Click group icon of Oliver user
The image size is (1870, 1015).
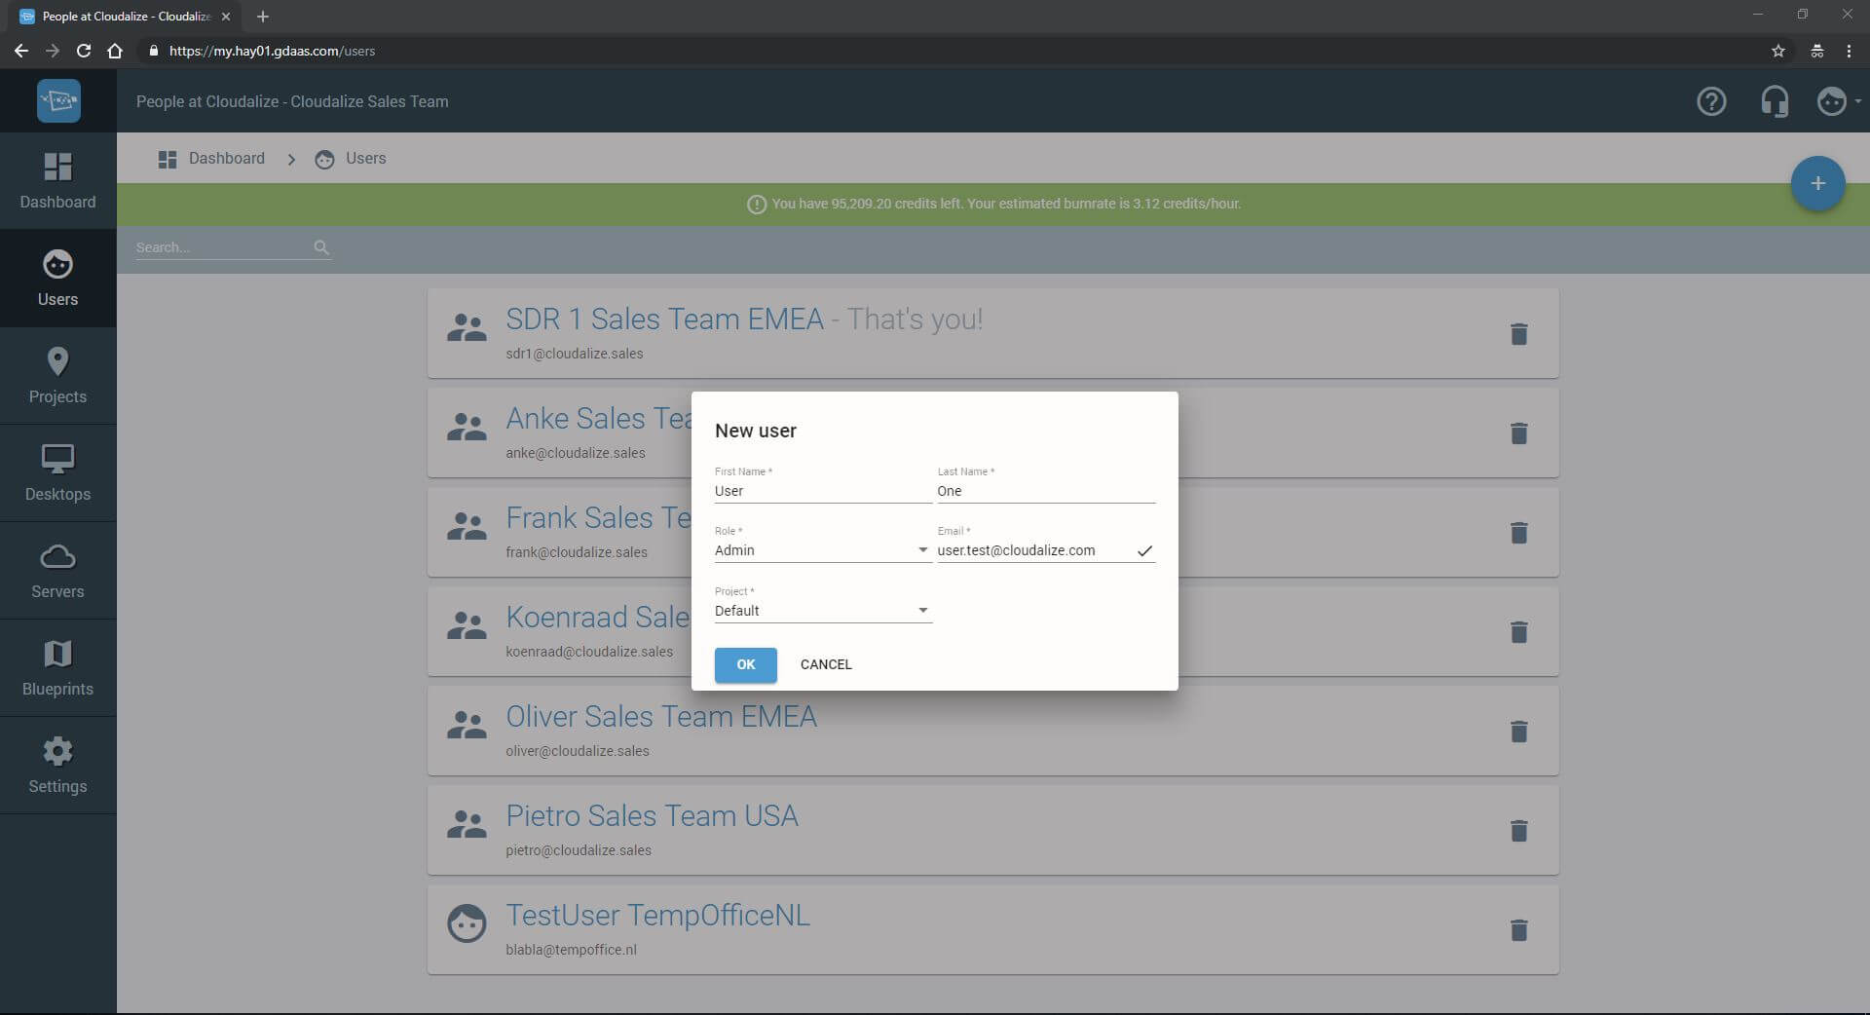[467, 726]
